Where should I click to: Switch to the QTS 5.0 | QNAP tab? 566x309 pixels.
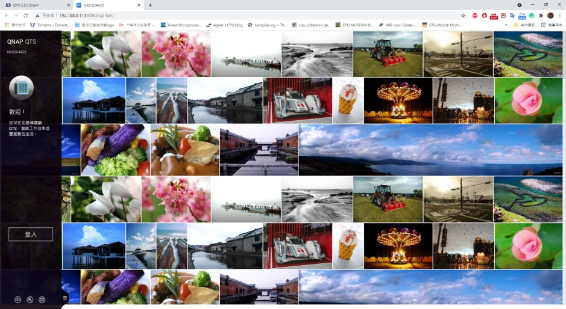point(35,5)
